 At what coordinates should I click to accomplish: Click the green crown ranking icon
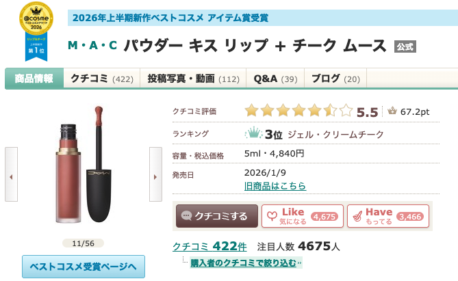[x=253, y=133]
